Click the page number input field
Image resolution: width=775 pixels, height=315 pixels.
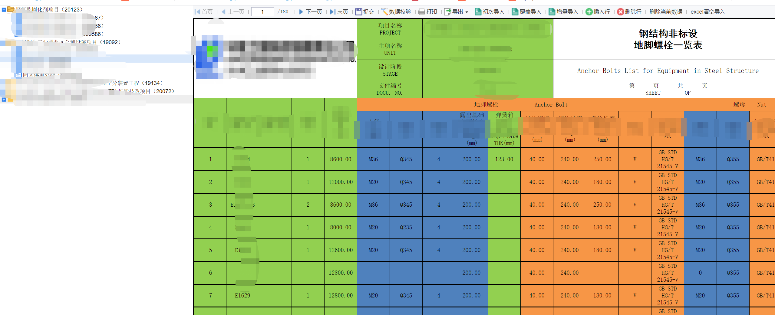[262, 12]
